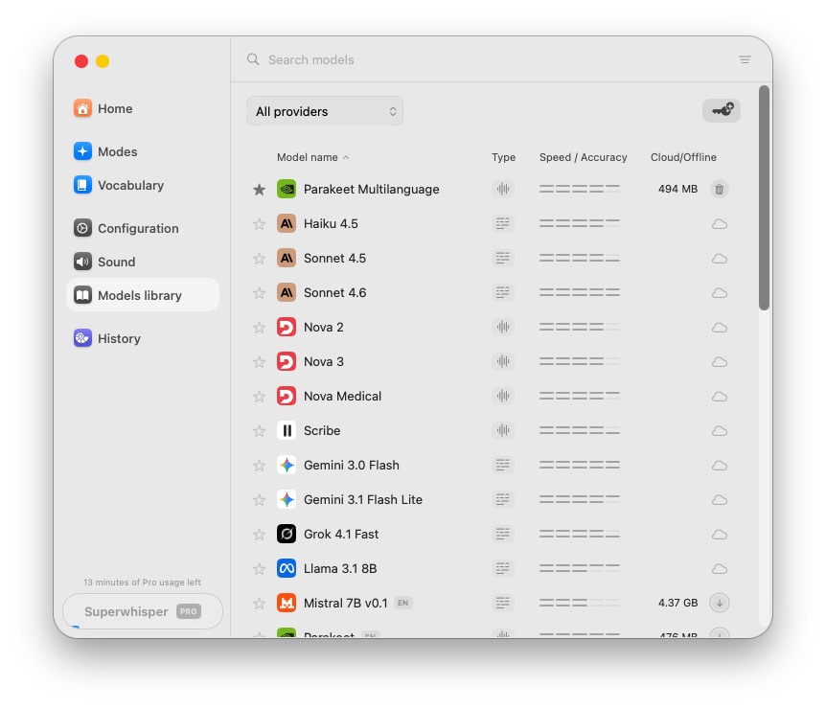Star the Mistral 7B v0.1 model

pyautogui.click(x=259, y=603)
